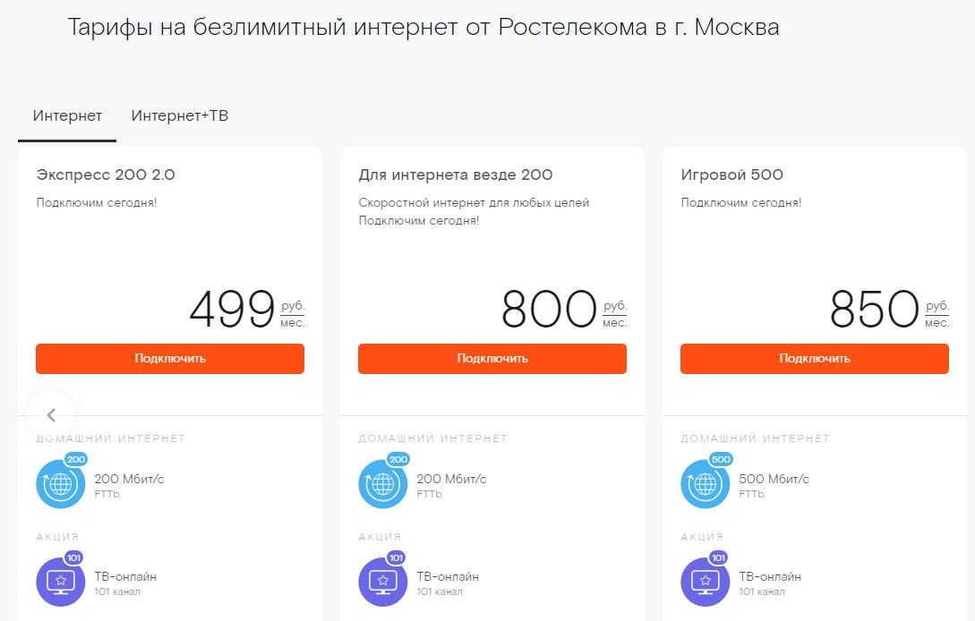Click ТВ-онлайн text in Игровой 500 card
Viewport: 975px width, 621px height.
pos(770,576)
